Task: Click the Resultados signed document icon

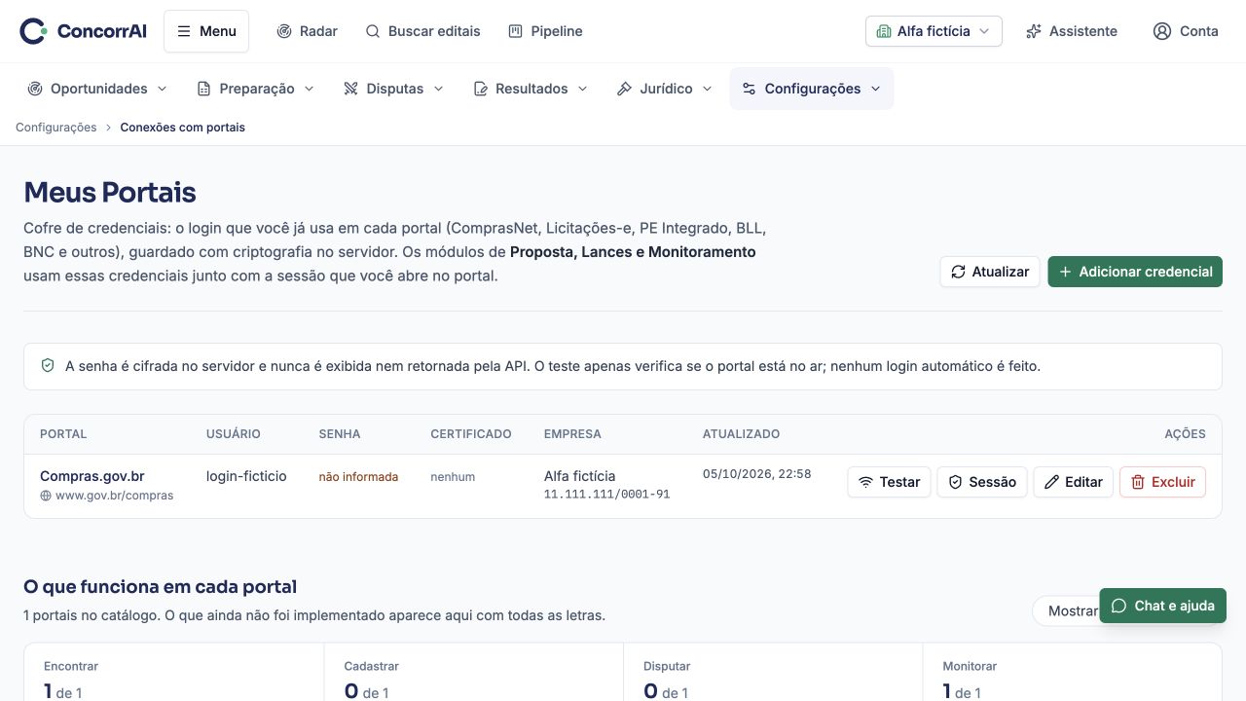Action: coord(480,89)
